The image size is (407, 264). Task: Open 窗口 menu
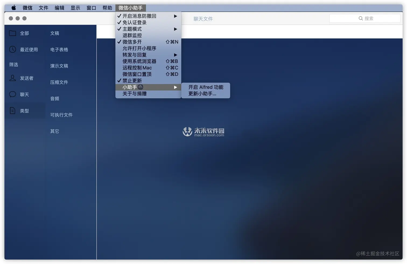(x=91, y=8)
